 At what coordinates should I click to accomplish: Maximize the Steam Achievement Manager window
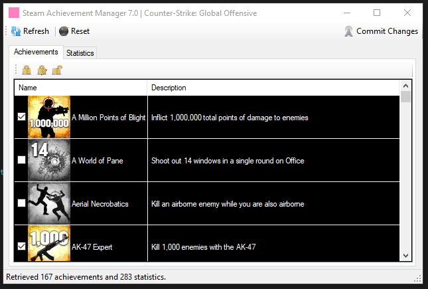[377, 13]
